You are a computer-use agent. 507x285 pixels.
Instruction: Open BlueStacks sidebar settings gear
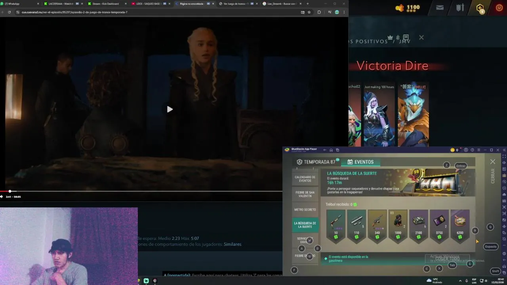504,253
